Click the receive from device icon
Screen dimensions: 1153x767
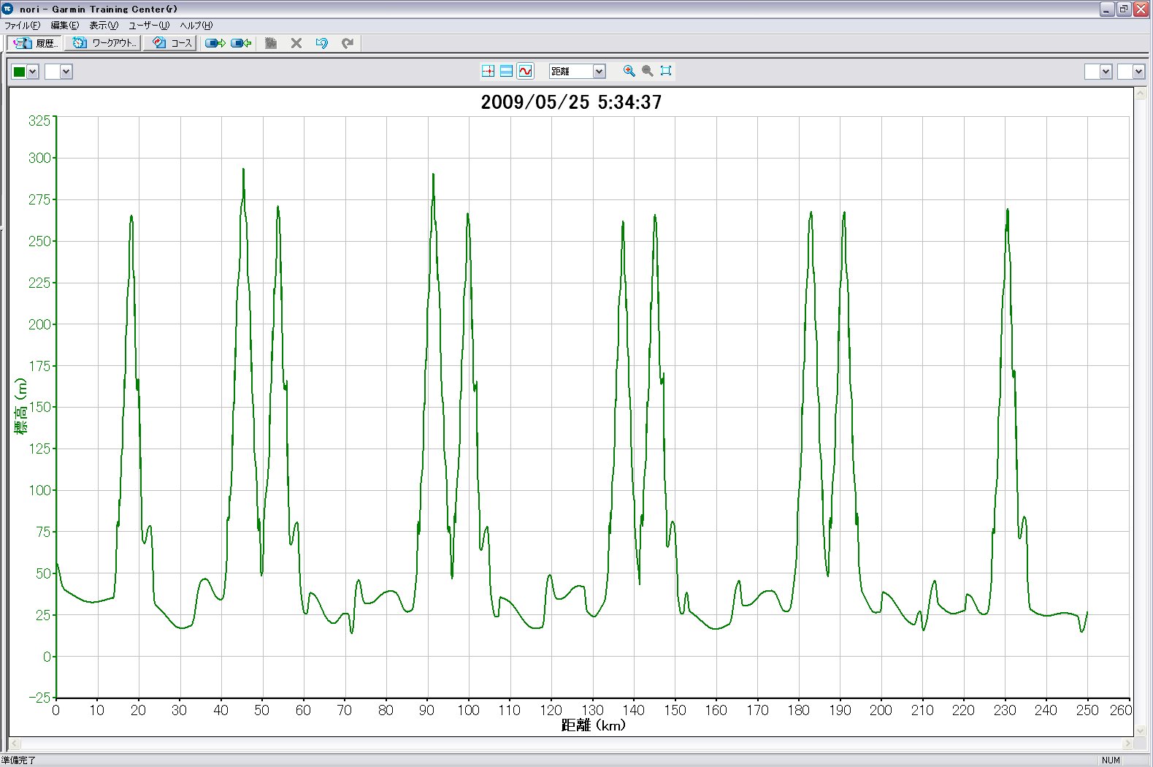click(241, 43)
